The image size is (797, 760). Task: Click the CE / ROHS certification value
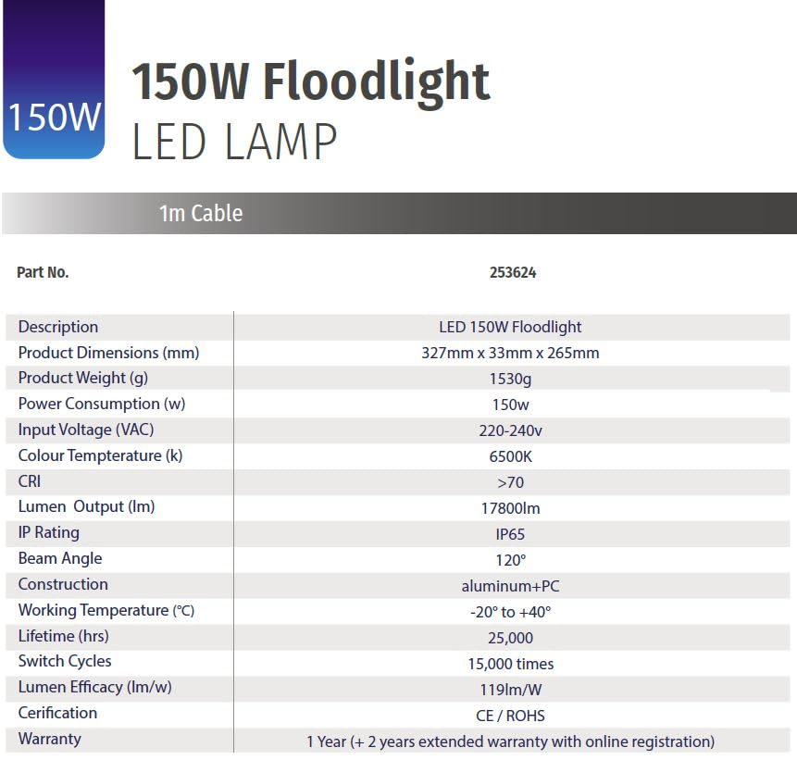click(510, 716)
